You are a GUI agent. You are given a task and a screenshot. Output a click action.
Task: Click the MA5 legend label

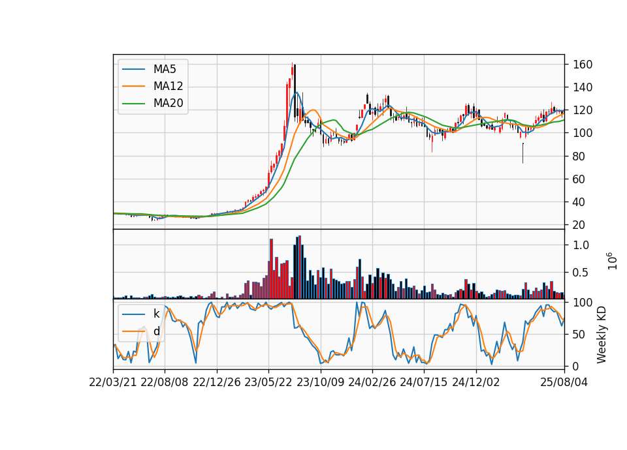165,69
